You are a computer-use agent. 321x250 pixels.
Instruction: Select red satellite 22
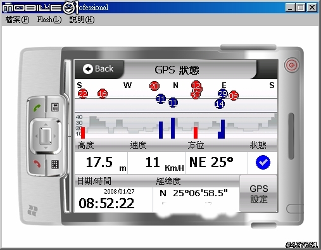coord(83,94)
